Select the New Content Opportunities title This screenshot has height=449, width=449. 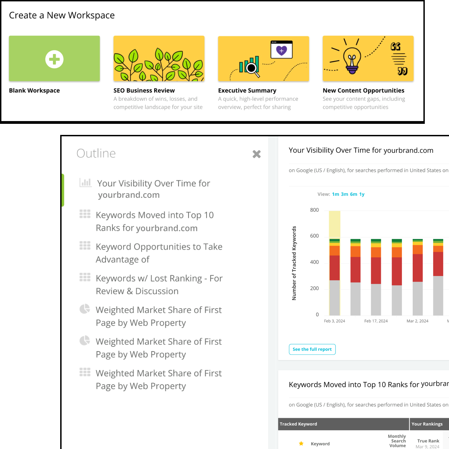point(363,90)
